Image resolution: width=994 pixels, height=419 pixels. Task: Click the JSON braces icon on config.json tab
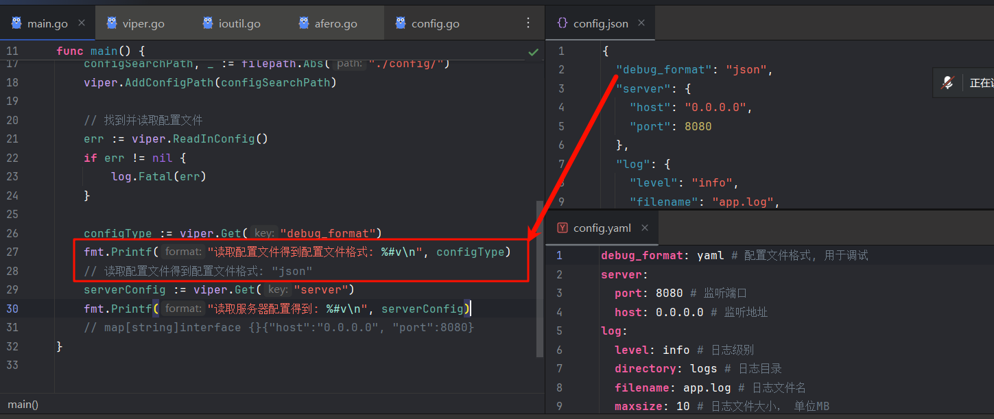click(x=562, y=23)
